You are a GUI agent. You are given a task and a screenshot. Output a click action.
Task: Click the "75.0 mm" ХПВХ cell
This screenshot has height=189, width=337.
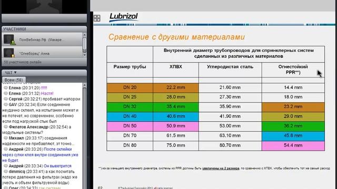(175, 145)
